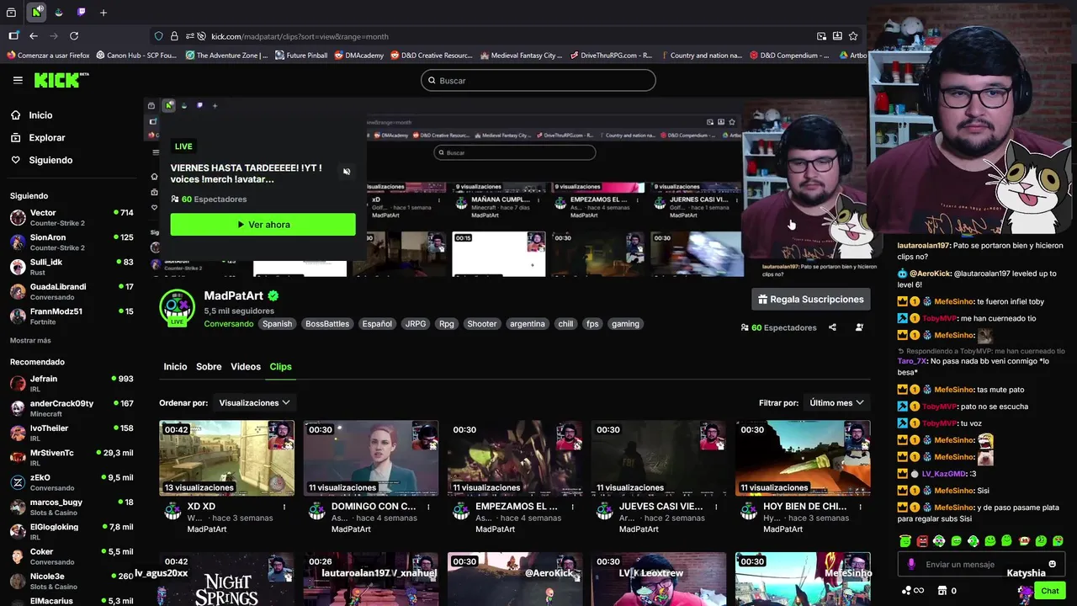Unmute the mini player preview

coord(347,172)
